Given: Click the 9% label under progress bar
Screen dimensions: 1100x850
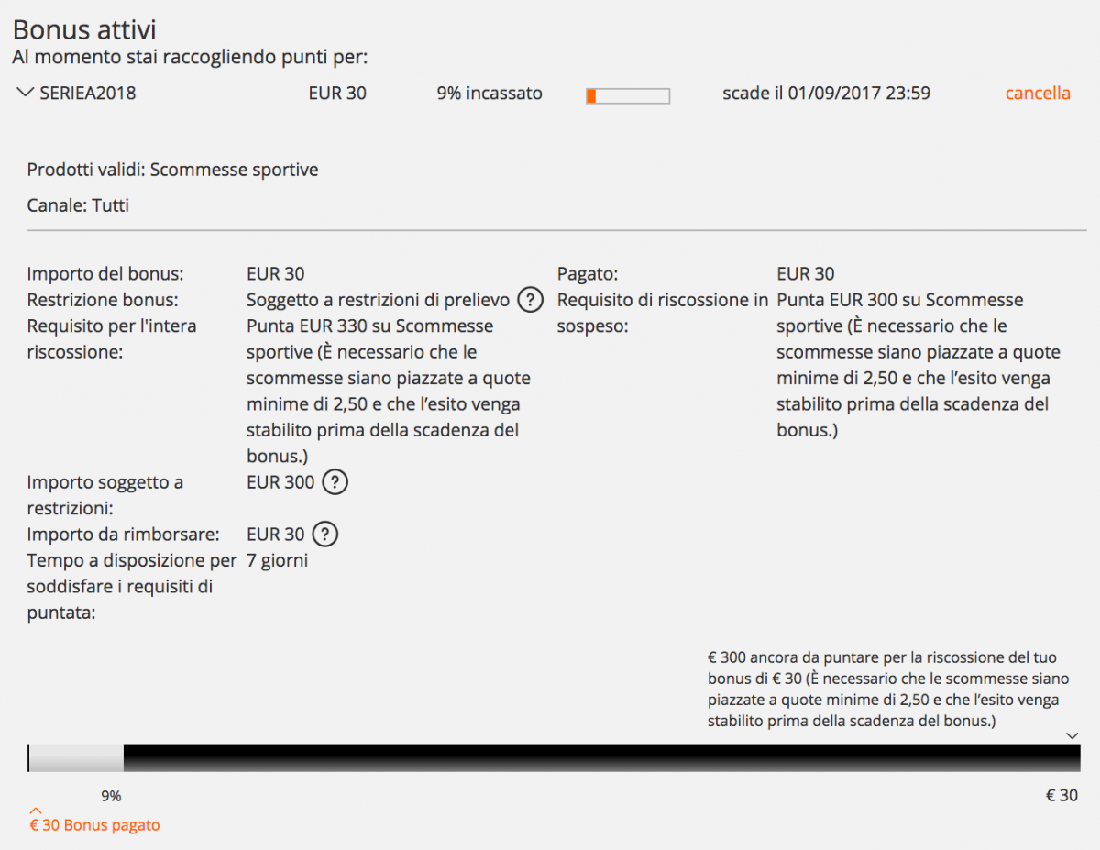Looking at the screenshot, I should click(111, 796).
